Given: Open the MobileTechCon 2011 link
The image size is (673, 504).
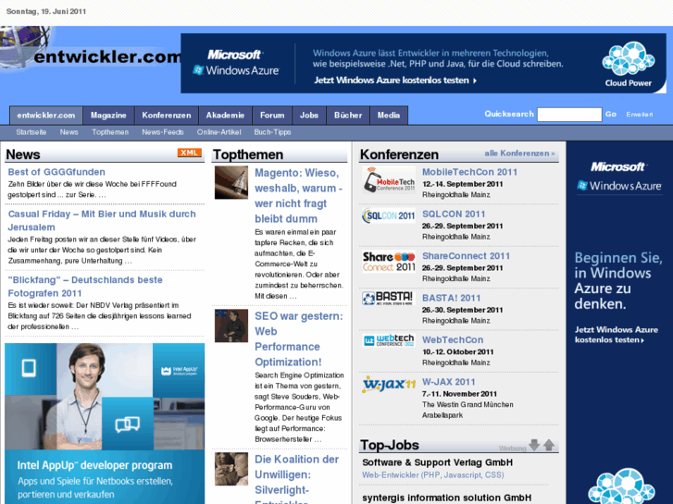Looking at the screenshot, I should click(470, 172).
